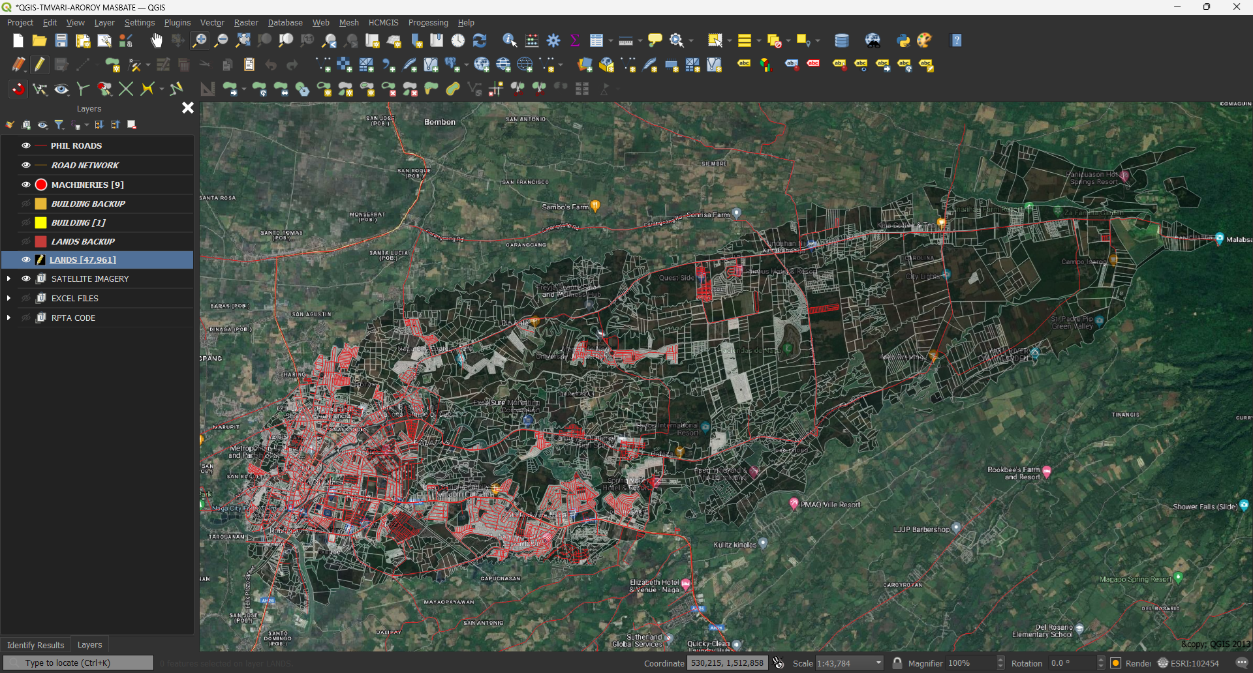
Task: Open Layer Labeling Options abc icon
Action: (744, 65)
